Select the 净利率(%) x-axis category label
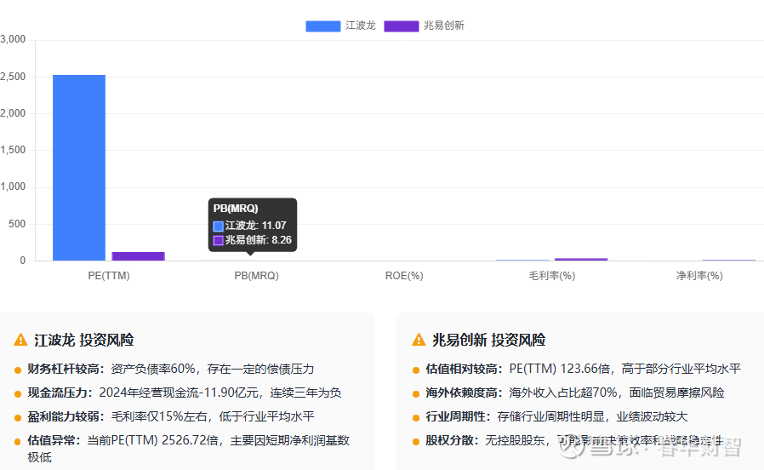The image size is (764, 470). (x=698, y=276)
